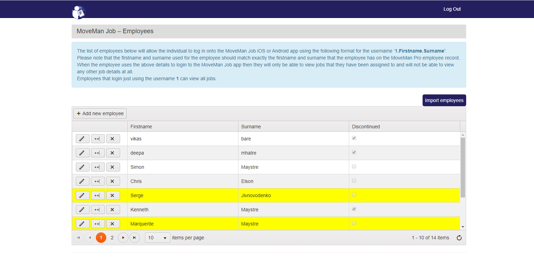
Task: Toggle Discontinued checkbox for Kenneth
Action: [354, 209]
